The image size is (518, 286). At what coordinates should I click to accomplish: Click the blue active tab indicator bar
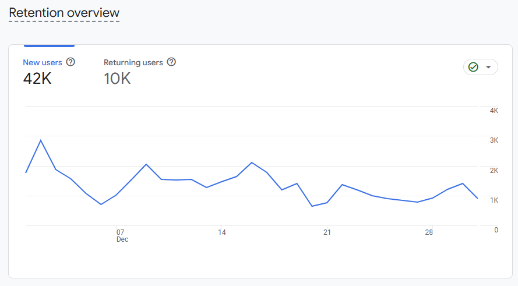coord(49,45)
